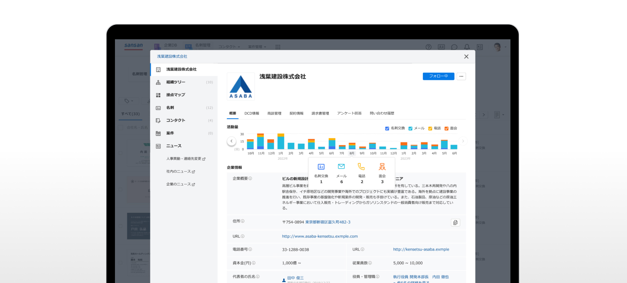
Task: Switch to the DCD情報 tab
Action: [252, 113]
